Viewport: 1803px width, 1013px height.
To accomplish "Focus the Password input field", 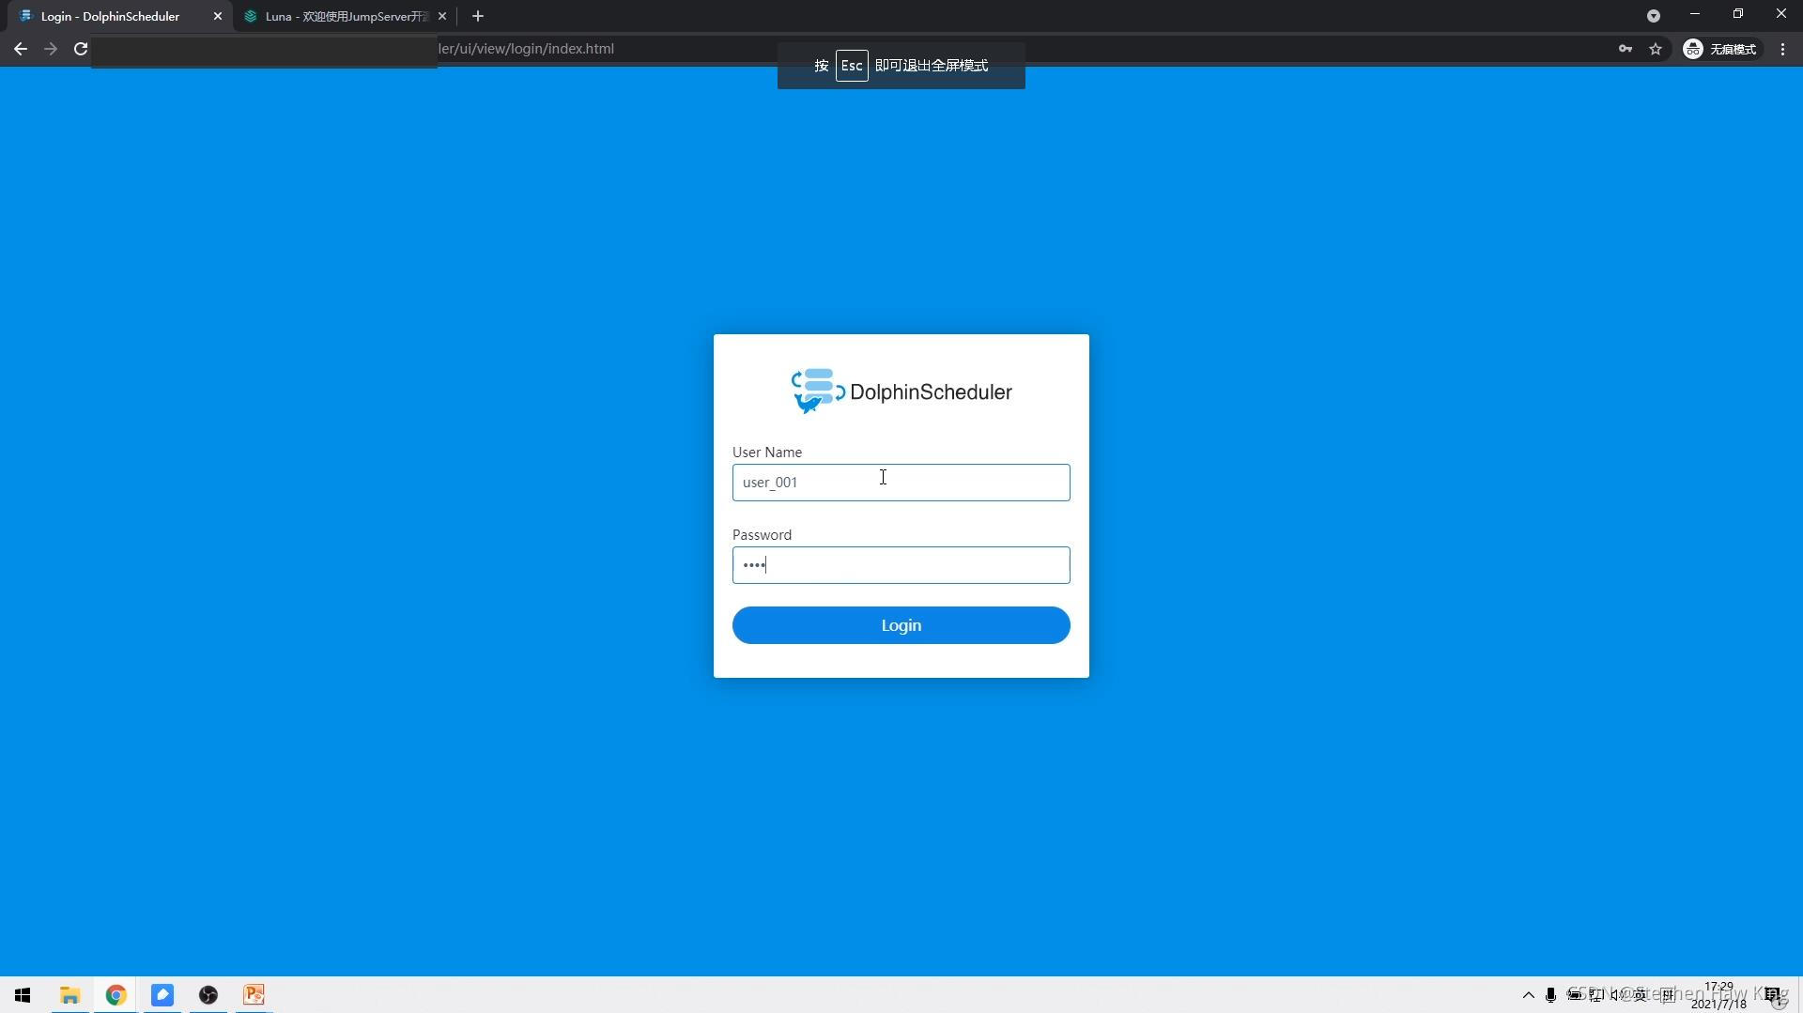I will [901, 565].
